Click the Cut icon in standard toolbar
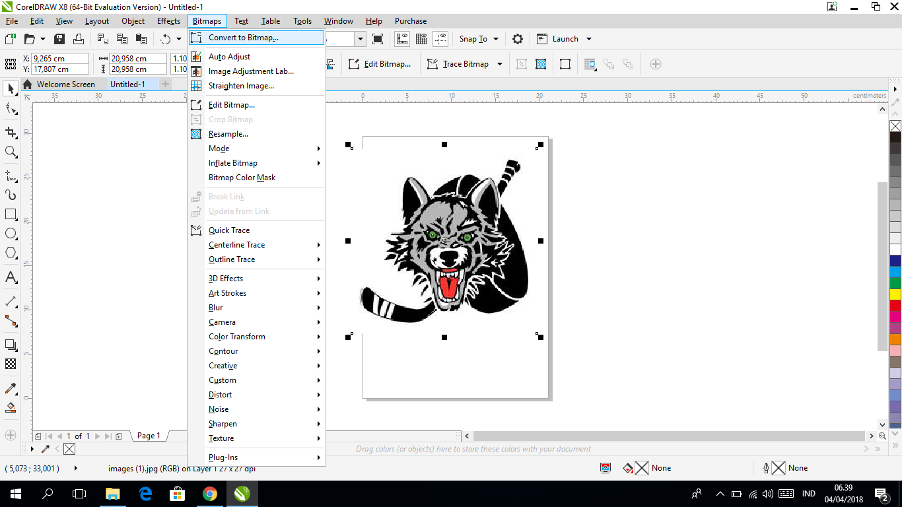The height and width of the screenshot is (507, 902). 103,39
